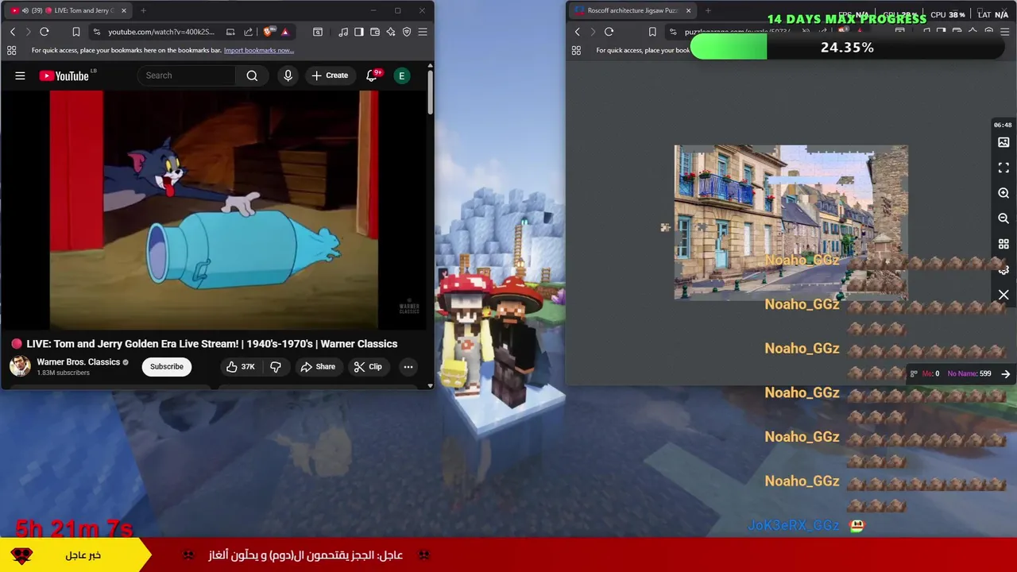Image resolution: width=1017 pixels, height=572 pixels.
Task: Open a new tab in puzzle window
Action: 708,10
